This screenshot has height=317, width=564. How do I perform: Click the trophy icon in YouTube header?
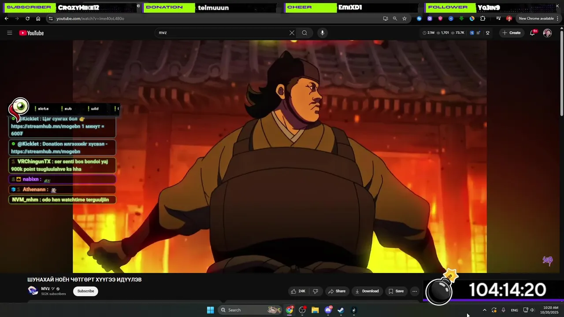[487, 33]
